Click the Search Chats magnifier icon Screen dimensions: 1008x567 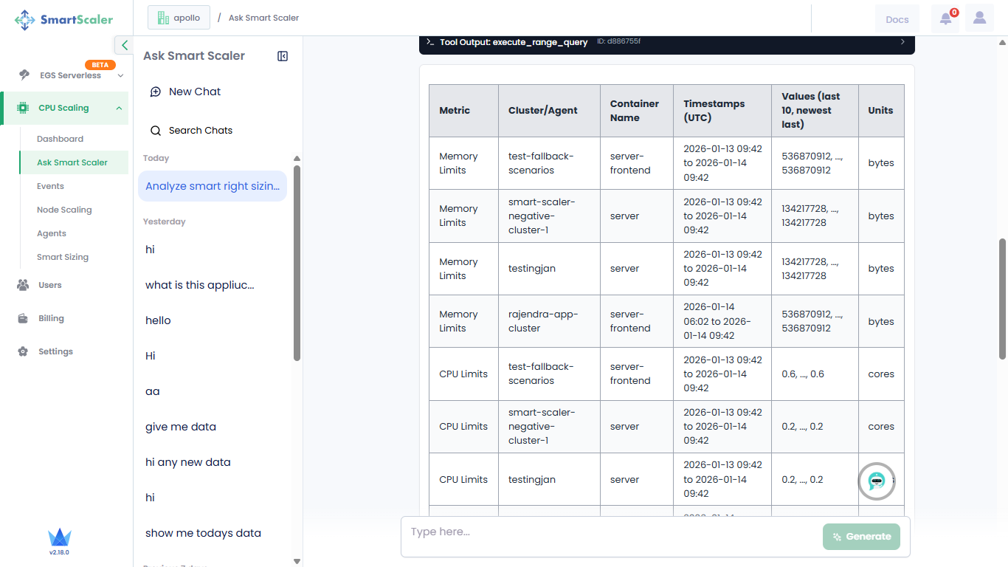(156, 131)
